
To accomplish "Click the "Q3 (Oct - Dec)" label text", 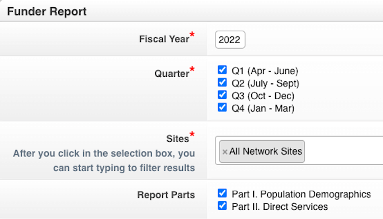I will point(262,96).
